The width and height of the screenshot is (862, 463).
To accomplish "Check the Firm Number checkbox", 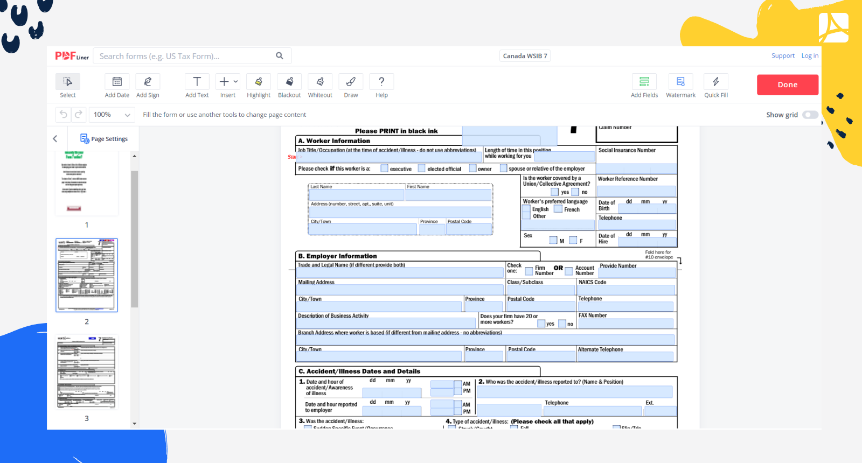I will coord(529,271).
